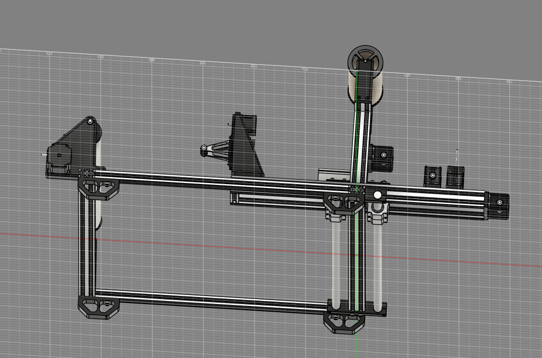Select the top-left frame corner bracket

[98, 188]
